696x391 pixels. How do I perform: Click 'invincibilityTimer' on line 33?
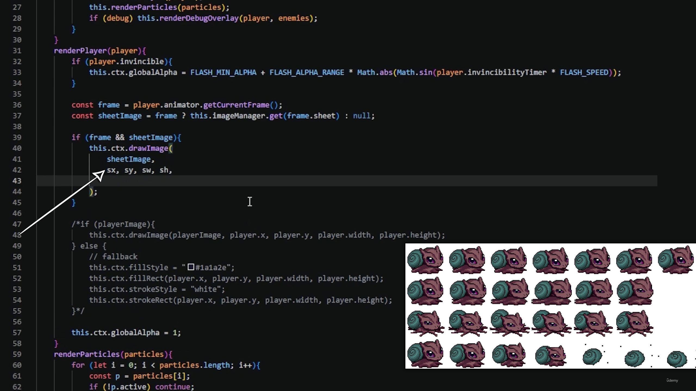[507, 72]
